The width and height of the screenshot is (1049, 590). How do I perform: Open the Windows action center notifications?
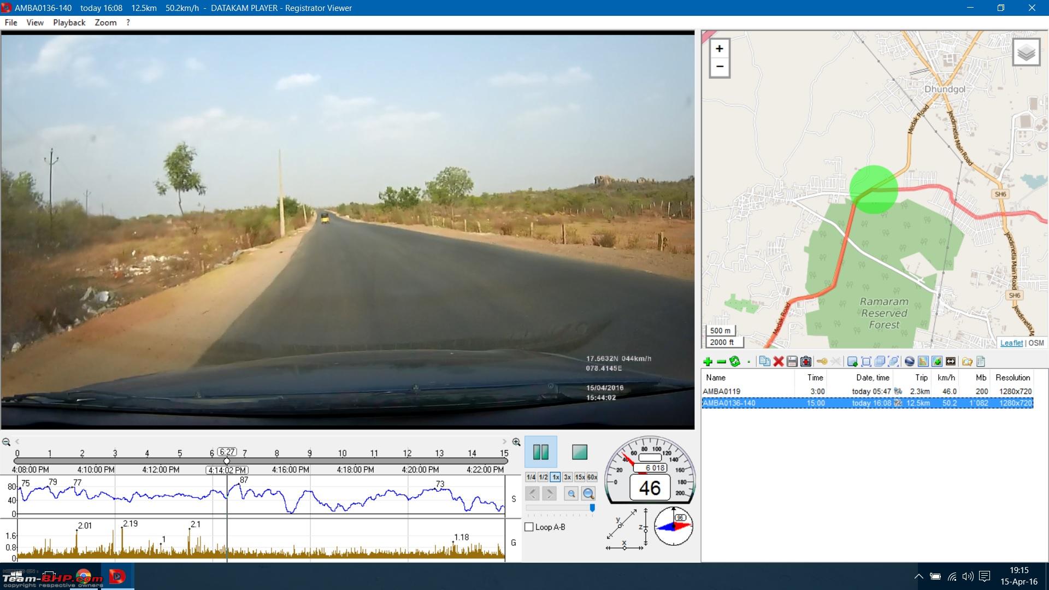pos(985,576)
